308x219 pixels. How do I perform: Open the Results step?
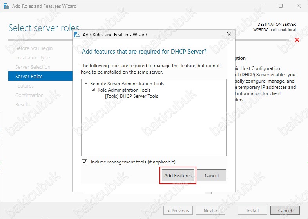tap(23, 104)
